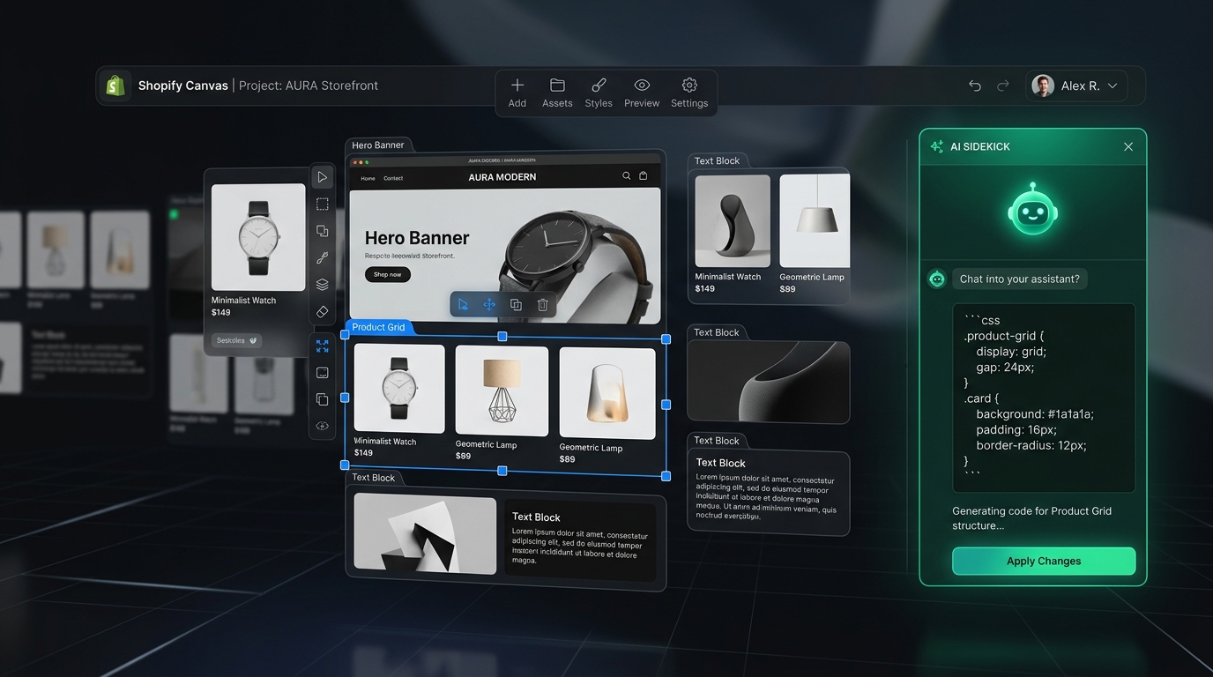This screenshot has height=677, width=1213.
Task: Open the Assets folder
Action: click(557, 93)
